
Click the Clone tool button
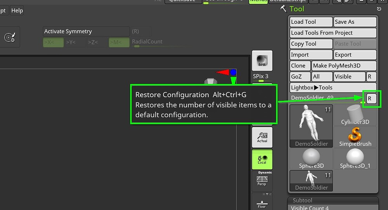point(300,66)
